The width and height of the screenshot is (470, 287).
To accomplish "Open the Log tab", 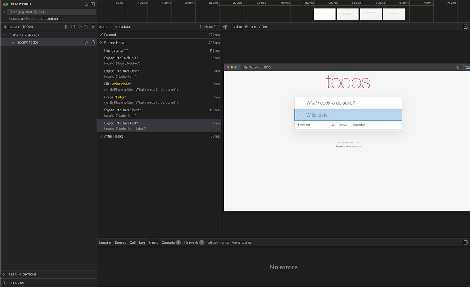I will pyautogui.click(x=142, y=243).
